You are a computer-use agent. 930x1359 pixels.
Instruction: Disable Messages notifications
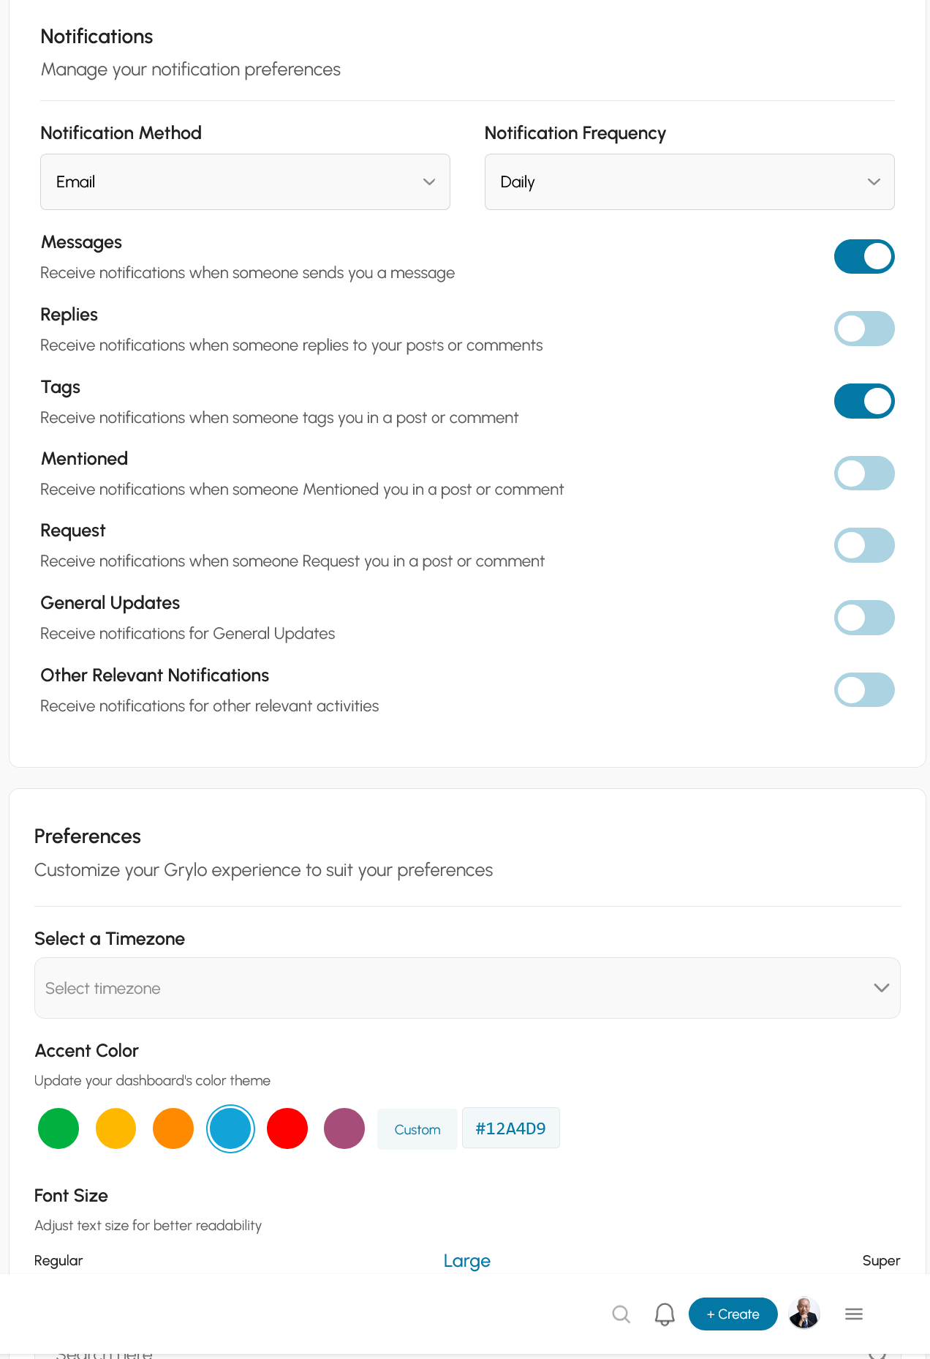864,256
